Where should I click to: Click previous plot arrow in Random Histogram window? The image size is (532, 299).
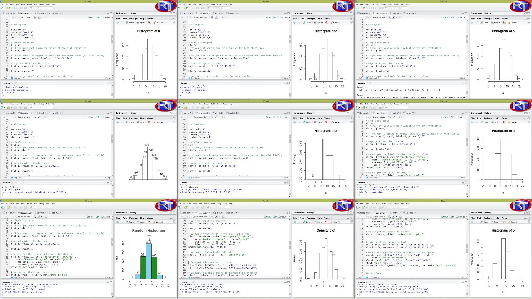(117, 222)
